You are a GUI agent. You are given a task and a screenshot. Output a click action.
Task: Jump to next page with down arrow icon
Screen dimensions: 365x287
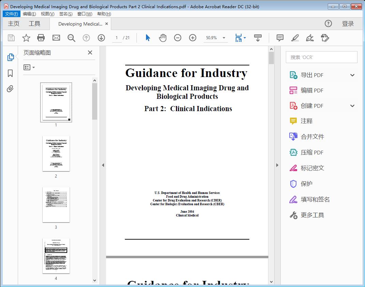coord(101,38)
